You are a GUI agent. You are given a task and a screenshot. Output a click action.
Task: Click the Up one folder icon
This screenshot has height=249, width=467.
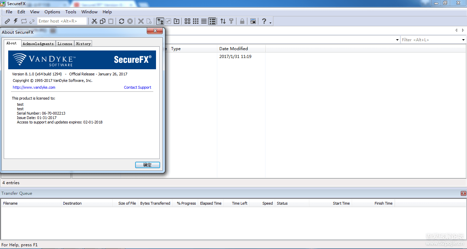point(177,21)
